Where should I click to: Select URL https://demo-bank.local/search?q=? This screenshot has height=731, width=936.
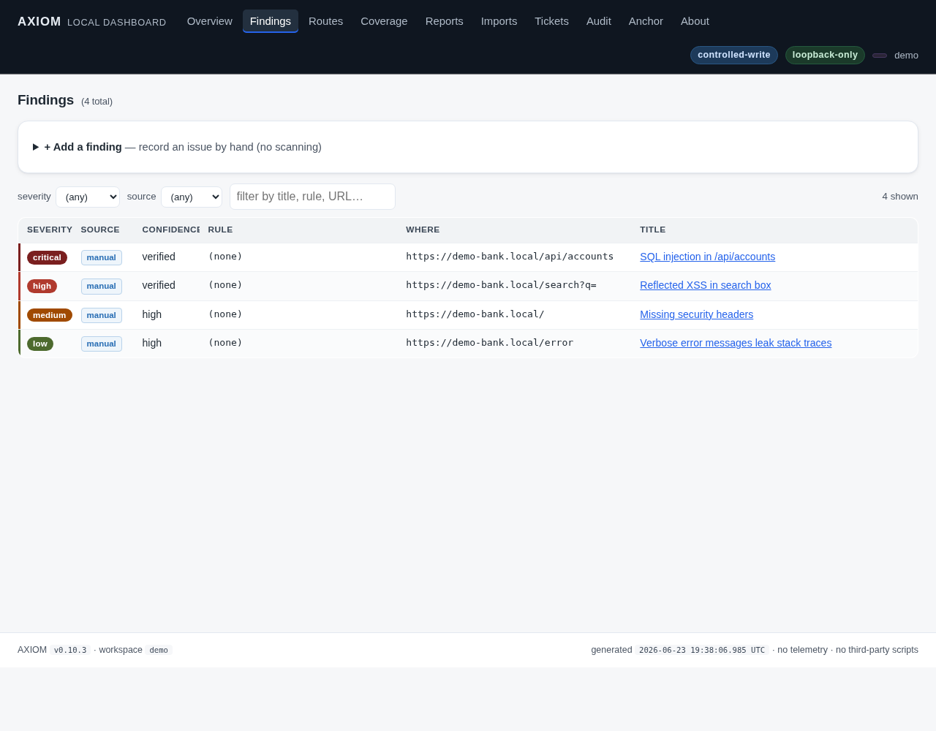click(x=501, y=285)
